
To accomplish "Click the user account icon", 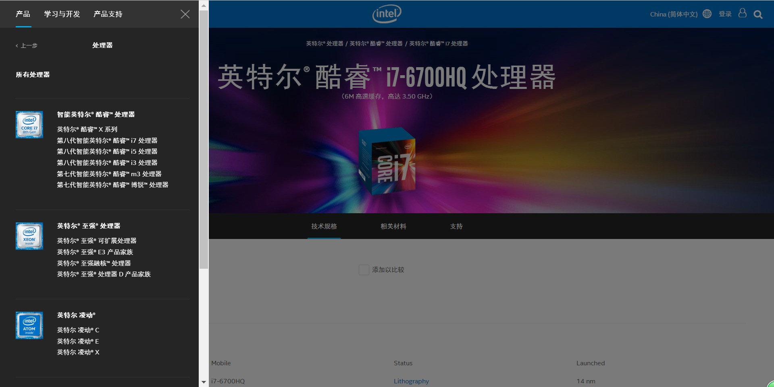I will (x=742, y=13).
